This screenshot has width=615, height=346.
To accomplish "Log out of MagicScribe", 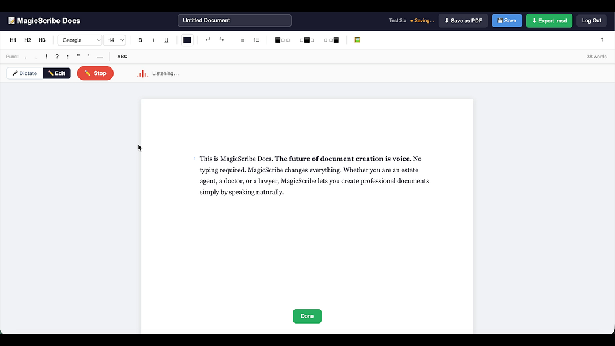I will 591,21.
